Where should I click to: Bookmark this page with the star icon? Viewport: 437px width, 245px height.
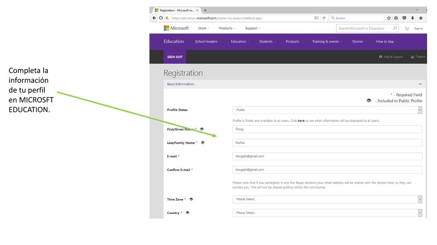(389, 18)
